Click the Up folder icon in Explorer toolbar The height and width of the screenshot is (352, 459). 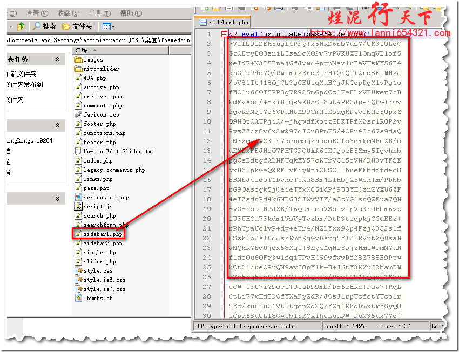(21, 26)
